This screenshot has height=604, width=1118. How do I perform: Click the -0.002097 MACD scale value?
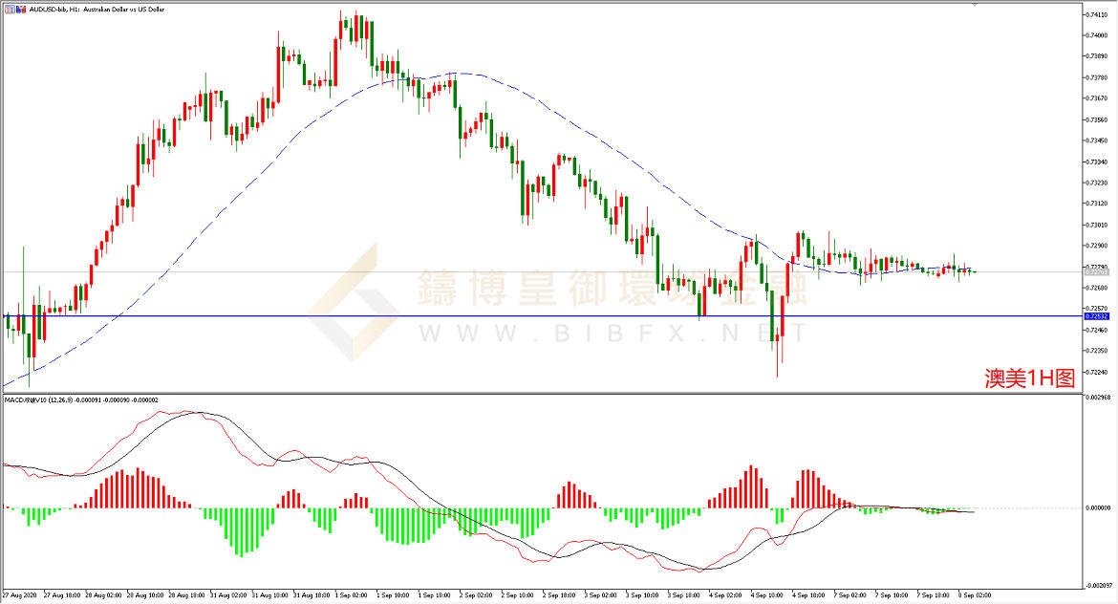[1097, 587]
